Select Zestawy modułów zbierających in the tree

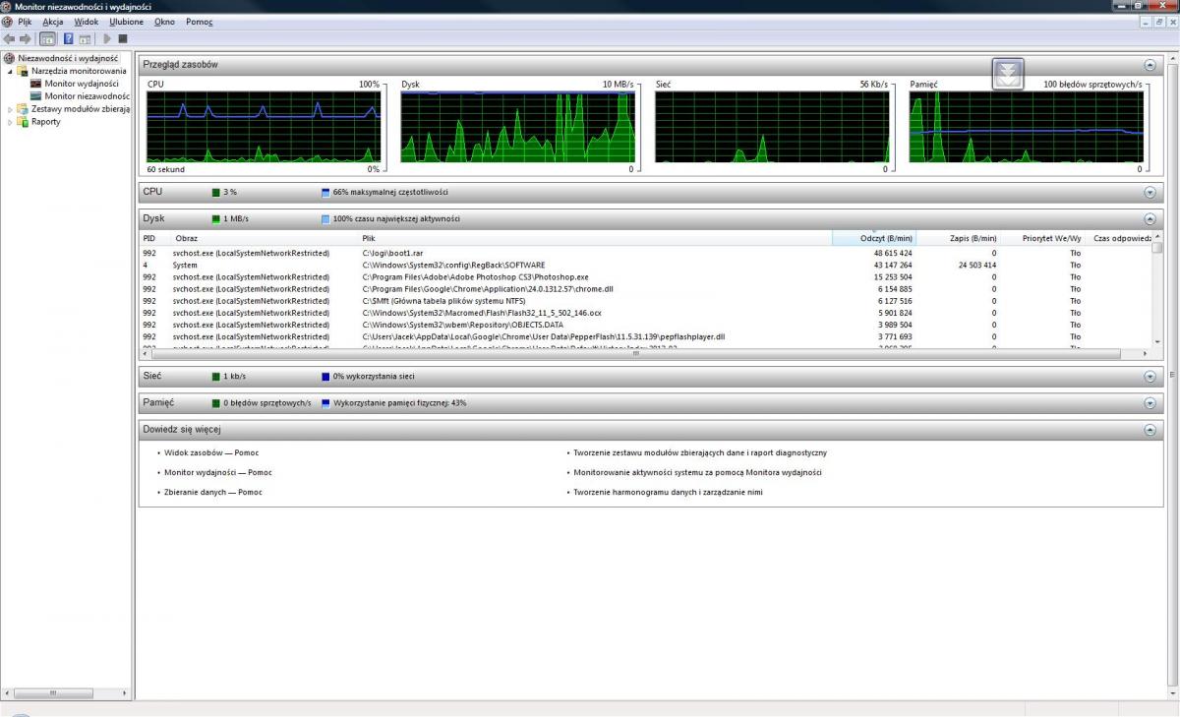tap(81, 109)
